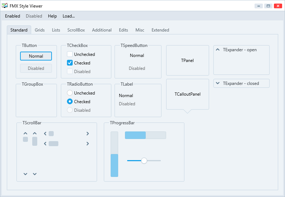Open the Additional tab

click(x=102, y=30)
